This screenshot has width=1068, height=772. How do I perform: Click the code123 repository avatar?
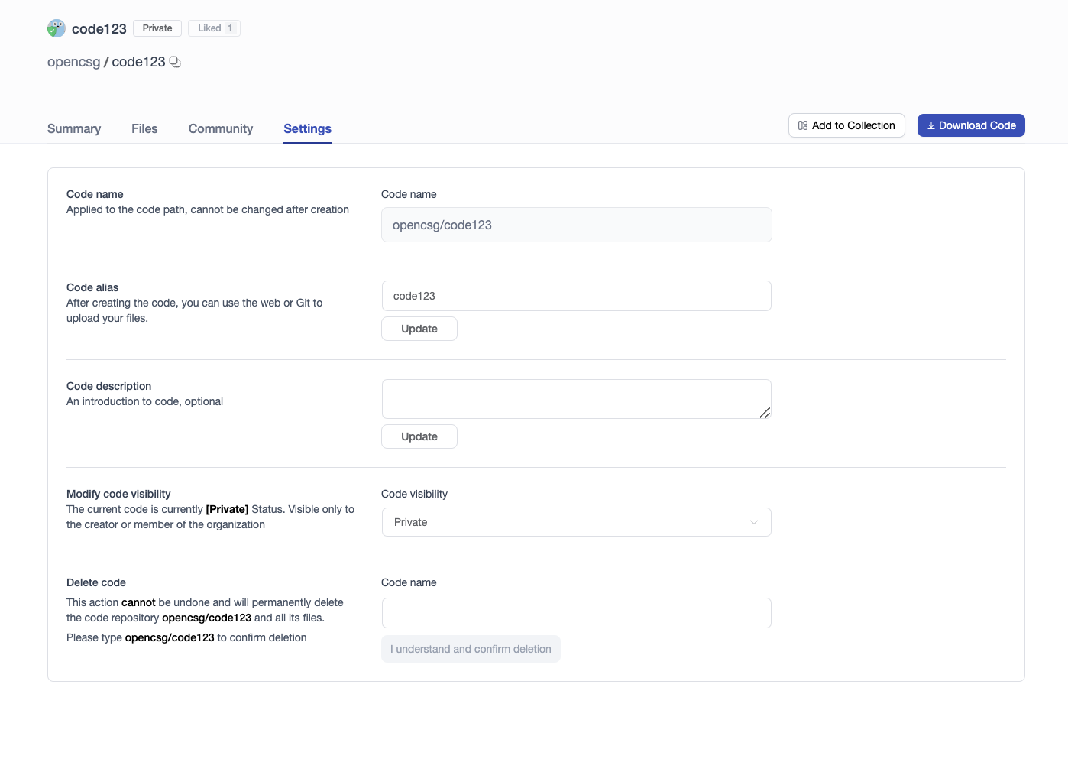click(x=55, y=28)
